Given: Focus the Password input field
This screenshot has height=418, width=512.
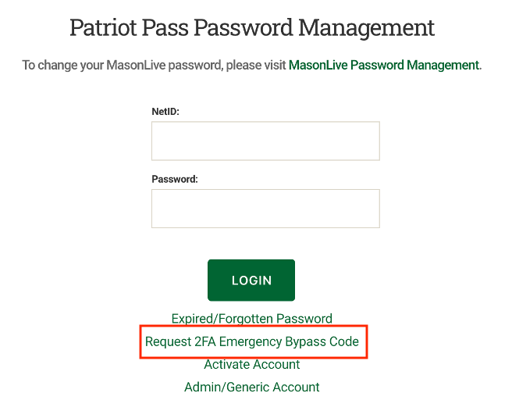Looking at the screenshot, I should pyautogui.click(x=265, y=209).
